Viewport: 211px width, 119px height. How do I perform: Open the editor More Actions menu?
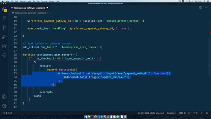coord(206,8)
